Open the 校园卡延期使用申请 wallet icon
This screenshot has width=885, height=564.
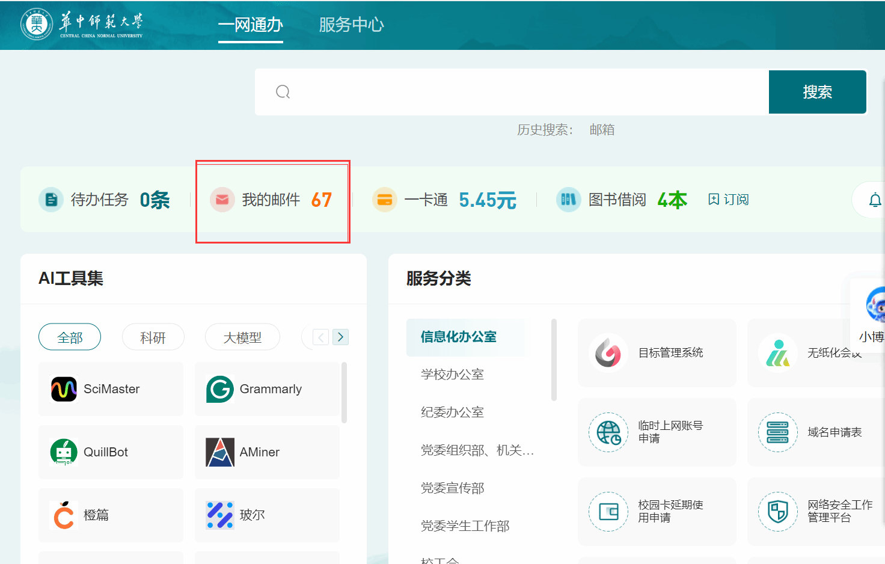tap(608, 512)
